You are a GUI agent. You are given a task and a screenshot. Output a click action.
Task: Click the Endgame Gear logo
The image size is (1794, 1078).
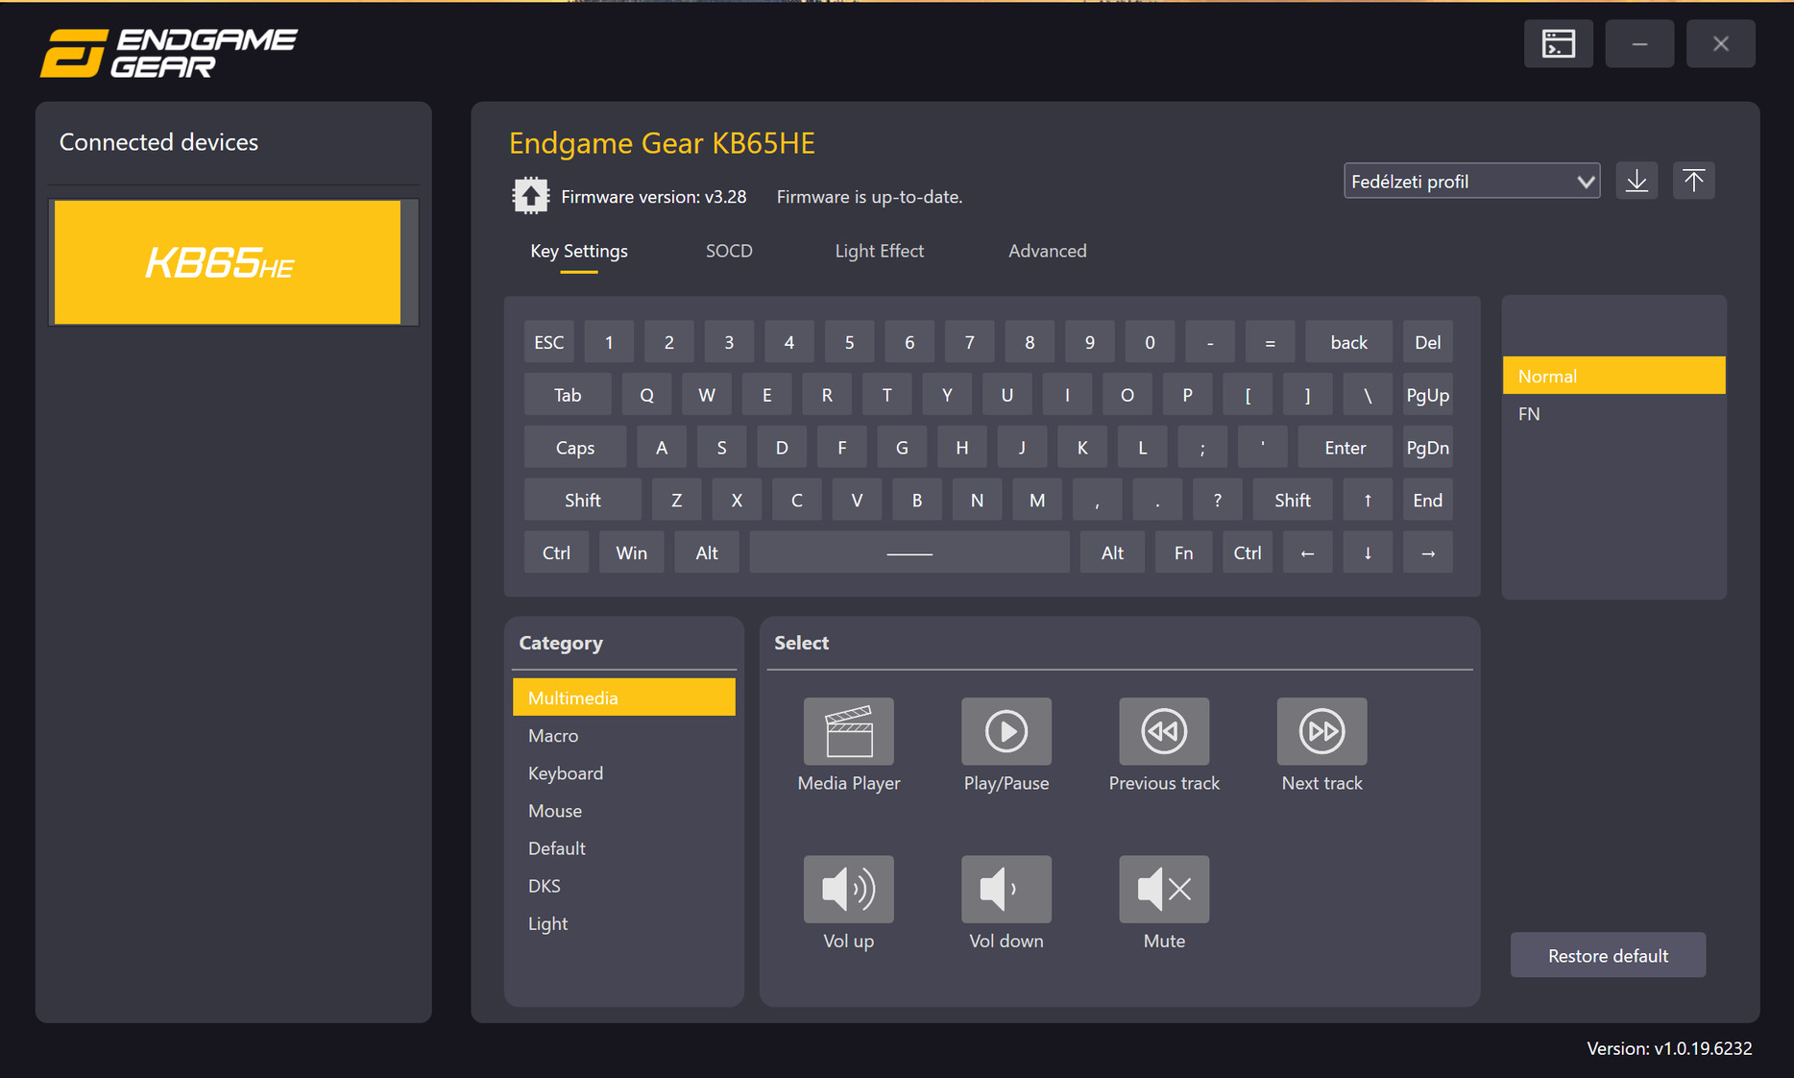coord(169,53)
